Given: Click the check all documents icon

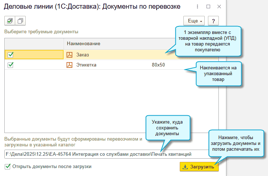Looking at the screenshot, I should 10,21.
